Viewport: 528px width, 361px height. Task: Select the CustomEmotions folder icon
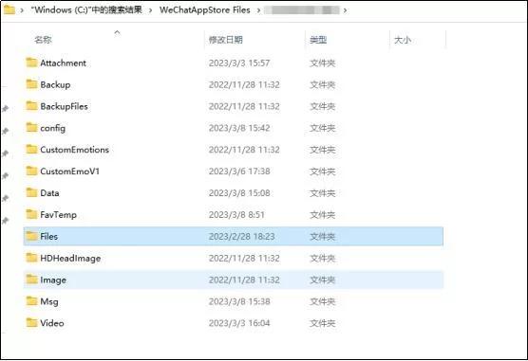click(31, 150)
